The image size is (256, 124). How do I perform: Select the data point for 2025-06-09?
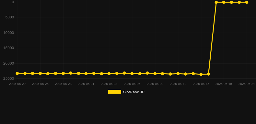tap(155, 74)
